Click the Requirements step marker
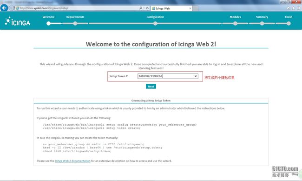Image resolution: width=302 pixels, height=181 pixels. click(75, 24)
